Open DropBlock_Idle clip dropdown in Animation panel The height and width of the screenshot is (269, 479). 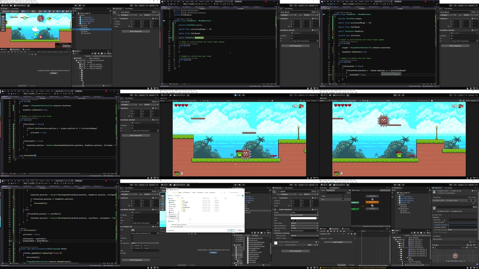click(x=332, y=234)
